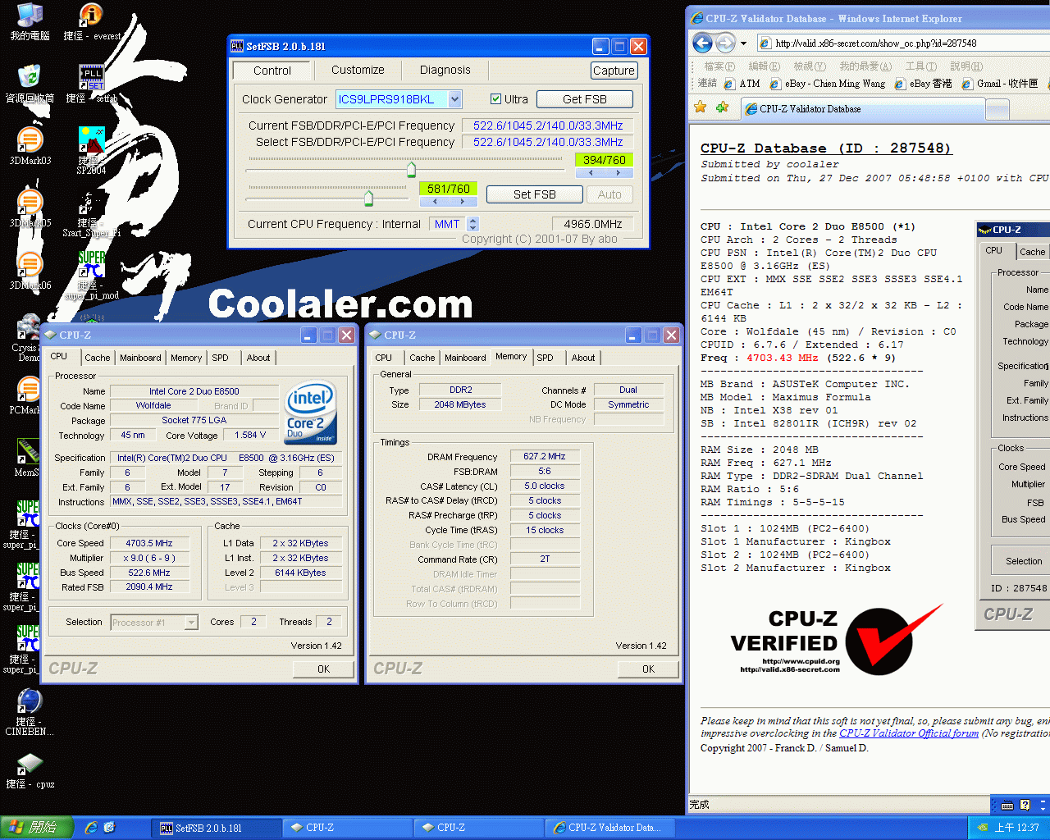This screenshot has width=1050, height=840.
Task: Open the 檔案(F) menu in Internet Explorer
Action: pos(719,66)
